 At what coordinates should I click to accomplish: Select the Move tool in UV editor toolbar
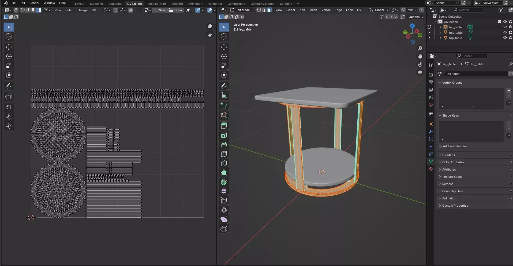tap(9, 47)
